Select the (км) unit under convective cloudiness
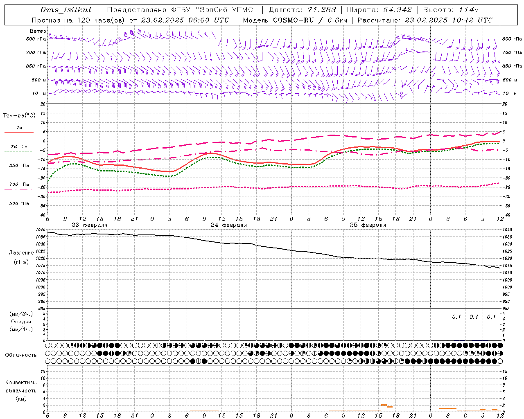This screenshot has height=419, width=524. (x=21, y=399)
